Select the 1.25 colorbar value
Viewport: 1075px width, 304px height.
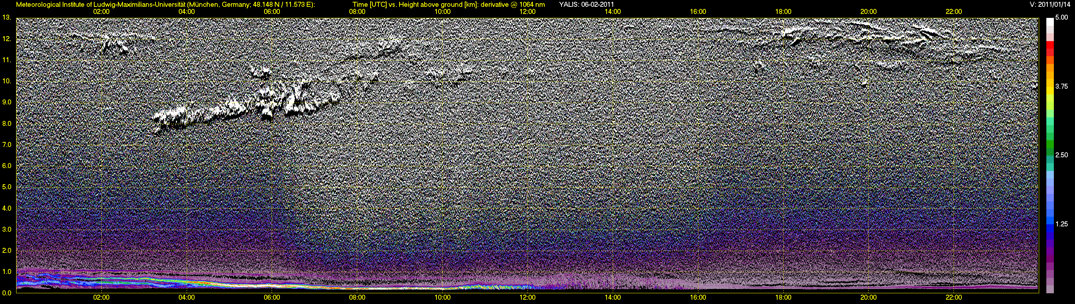pyautogui.click(x=1062, y=224)
